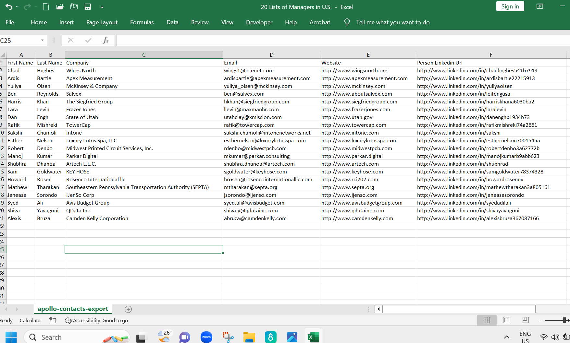570x343 pixels.
Task: Switch to Page Layout view in status bar
Action: tap(506, 320)
